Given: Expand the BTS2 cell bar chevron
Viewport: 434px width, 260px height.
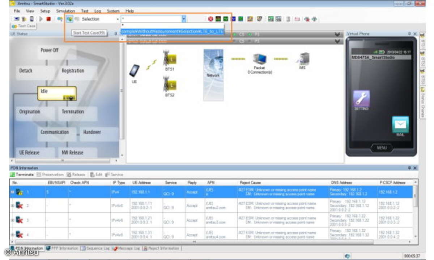Looking at the screenshot, I should [x=337, y=42].
